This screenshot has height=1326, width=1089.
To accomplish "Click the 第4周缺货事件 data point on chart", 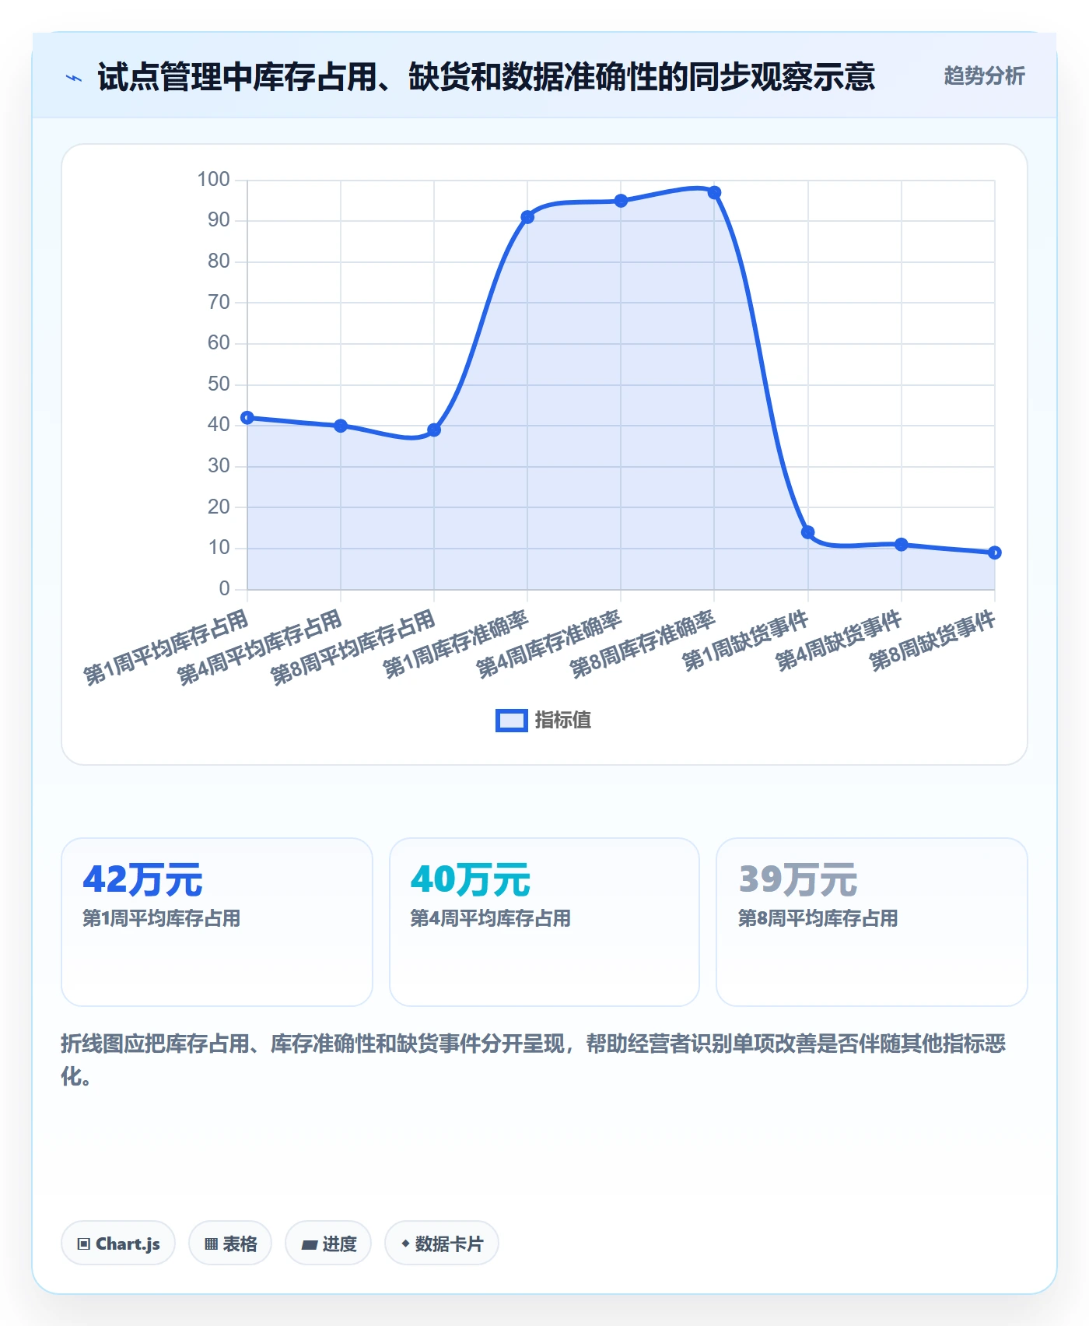I will [x=902, y=545].
